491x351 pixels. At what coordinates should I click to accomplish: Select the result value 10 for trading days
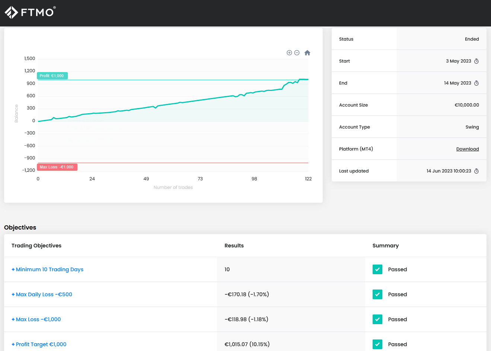click(227, 269)
